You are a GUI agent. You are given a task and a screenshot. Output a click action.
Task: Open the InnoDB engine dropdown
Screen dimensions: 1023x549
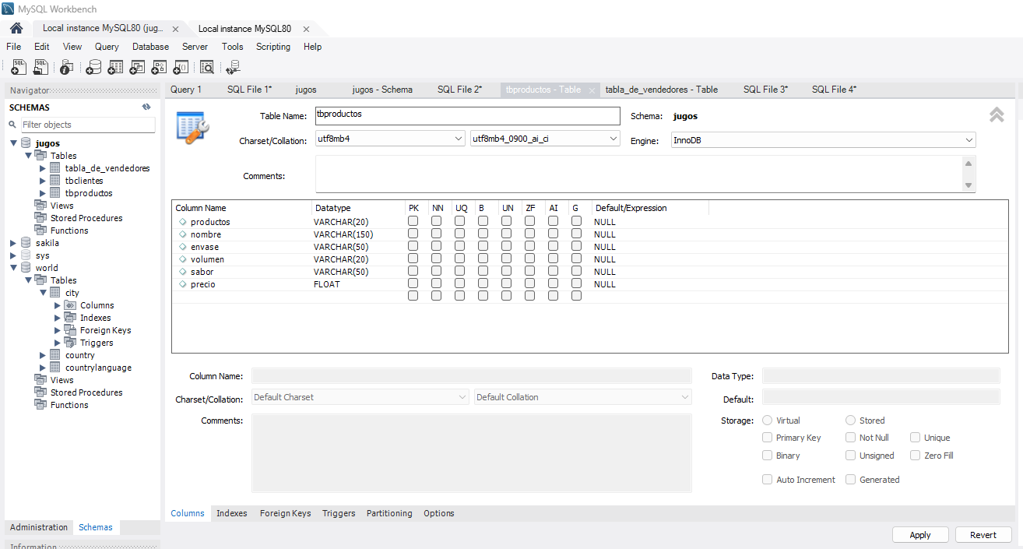point(823,140)
